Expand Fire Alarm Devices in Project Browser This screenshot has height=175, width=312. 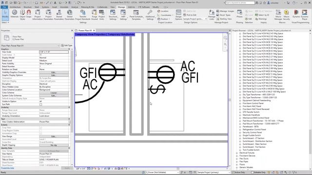click(237, 156)
